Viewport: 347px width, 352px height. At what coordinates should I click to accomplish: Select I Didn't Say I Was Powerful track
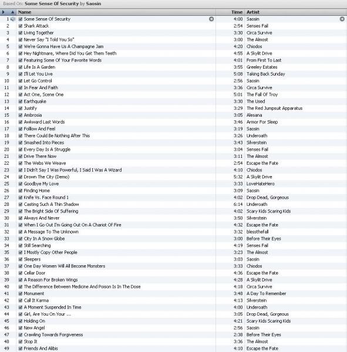coord(73,170)
